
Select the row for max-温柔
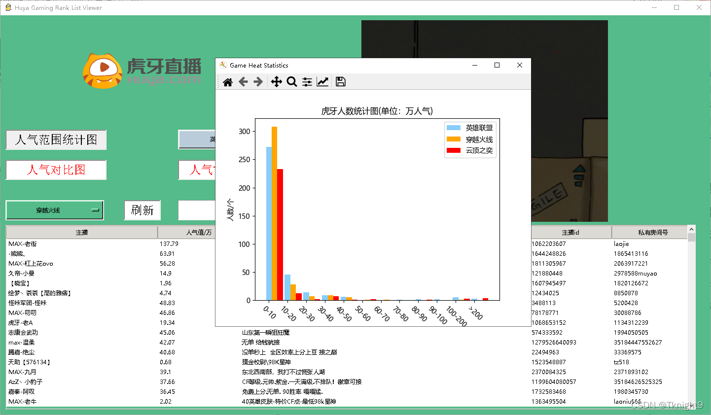[x=347, y=343]
